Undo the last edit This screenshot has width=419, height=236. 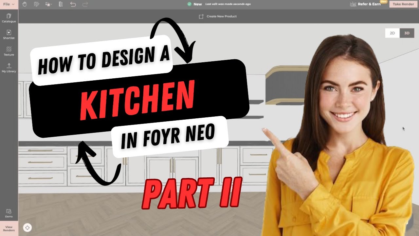[73, 4]
